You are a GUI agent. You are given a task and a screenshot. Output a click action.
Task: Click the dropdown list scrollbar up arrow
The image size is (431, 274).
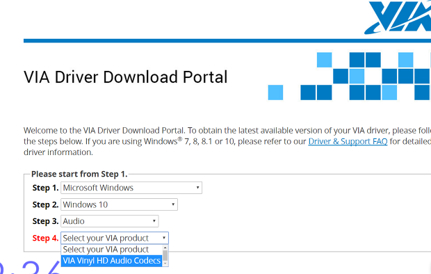pyautogui.click(x=165, y=248)
